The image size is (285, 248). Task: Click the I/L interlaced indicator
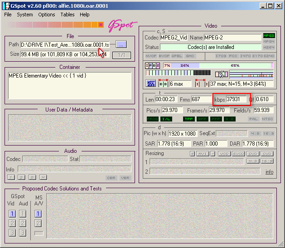tap(166, 119)
